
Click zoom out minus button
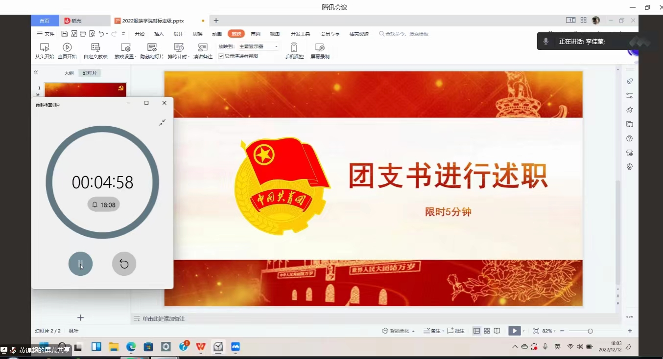coord(562,331)
